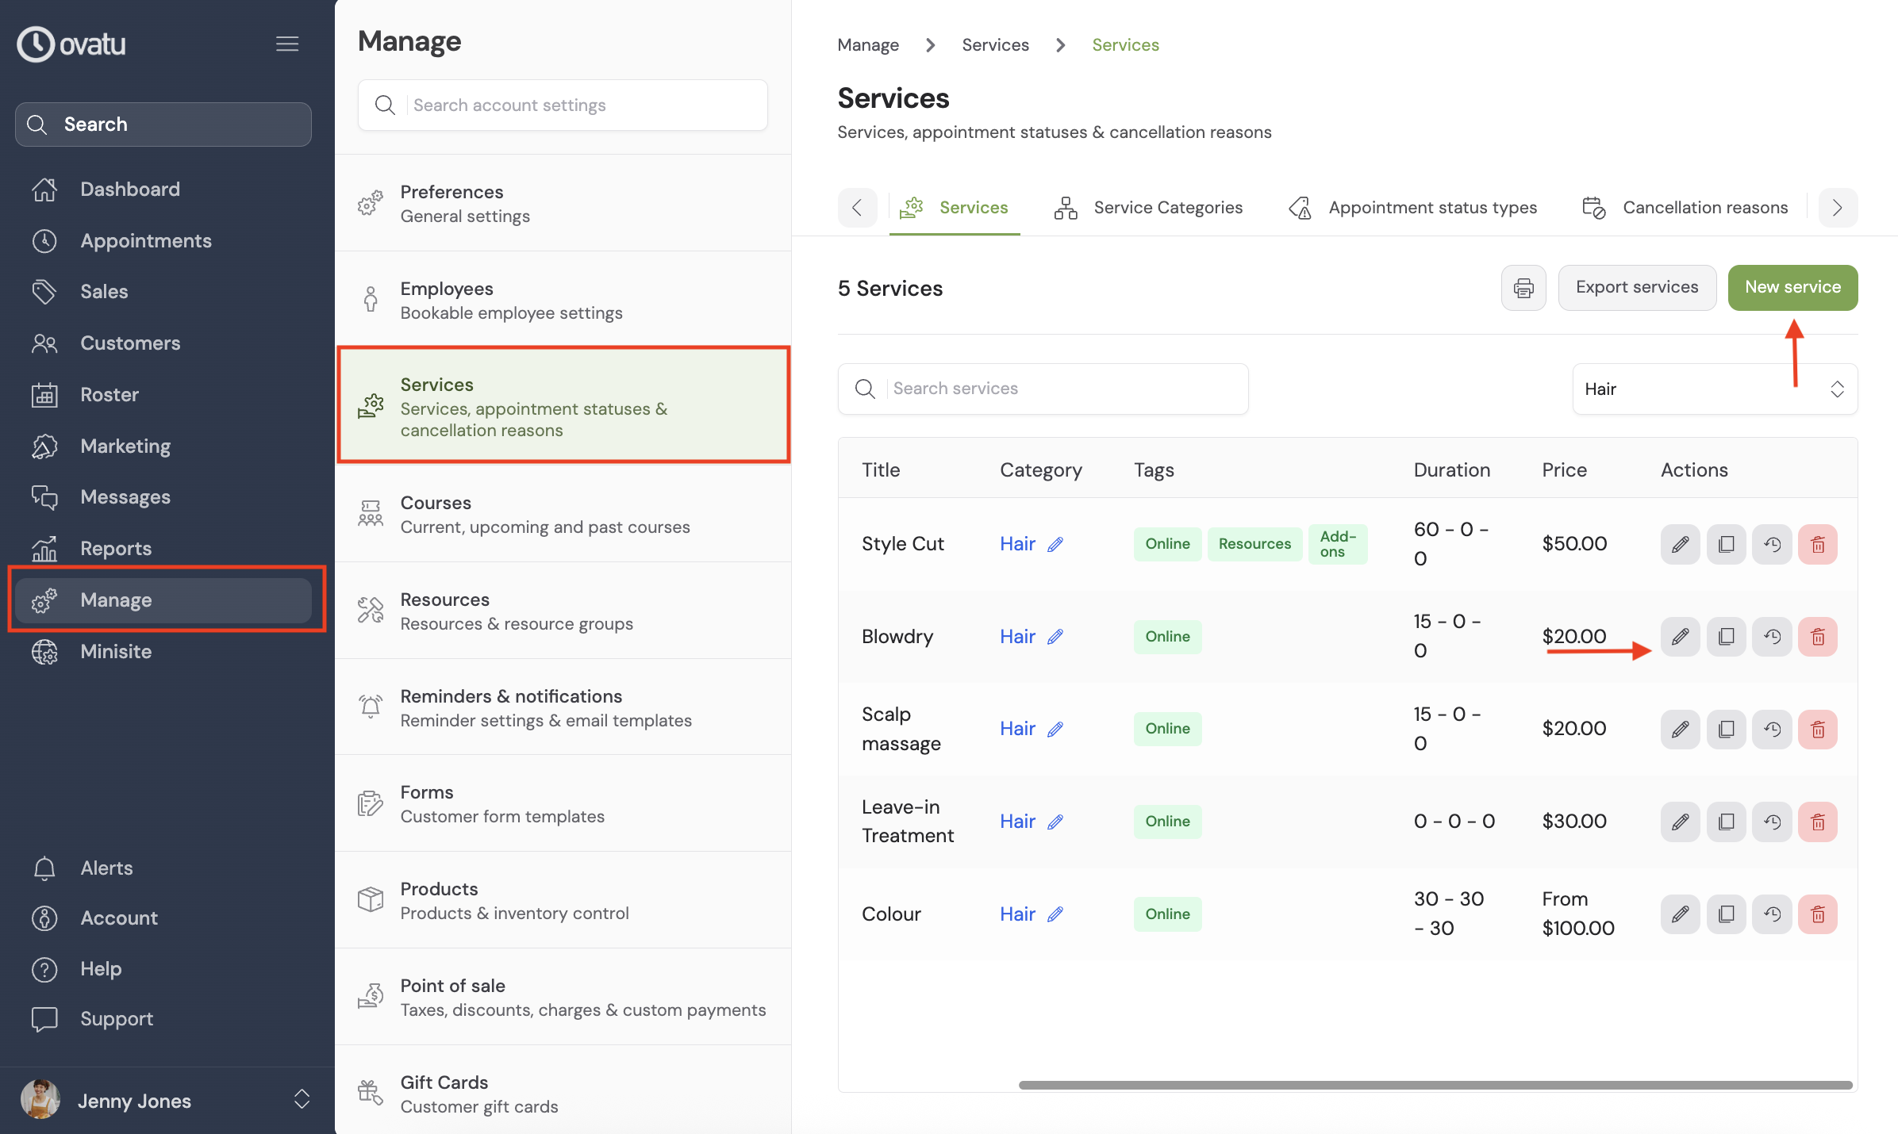Click the print services icon button

coord(1523,288)
